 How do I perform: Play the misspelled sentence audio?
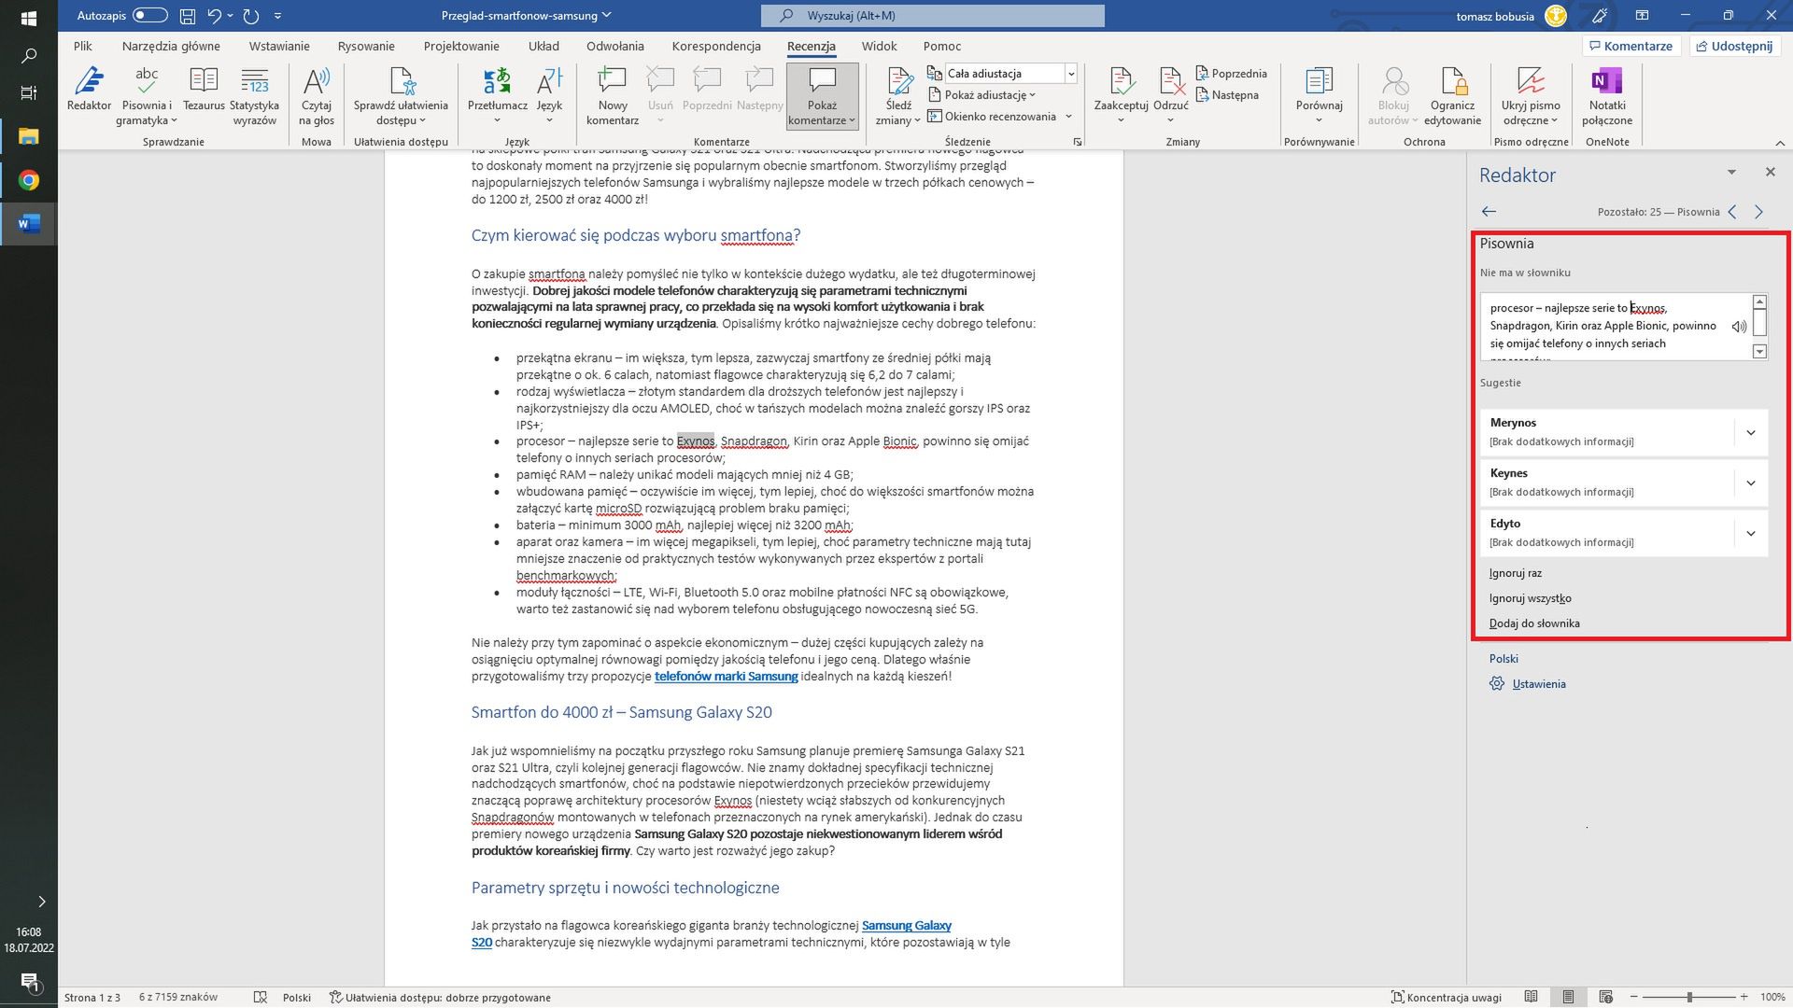point(1739,326)
